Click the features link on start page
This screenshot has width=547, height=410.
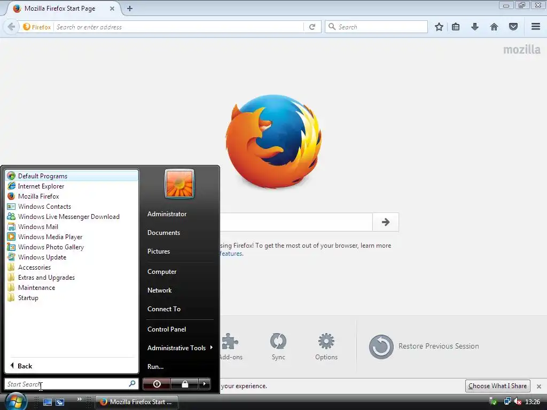231,254
